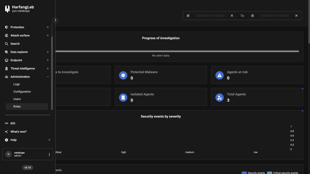Click the 'Progress of investigation' heading
Viewport: 310px width, 174px height.
[x=161, y=38]
